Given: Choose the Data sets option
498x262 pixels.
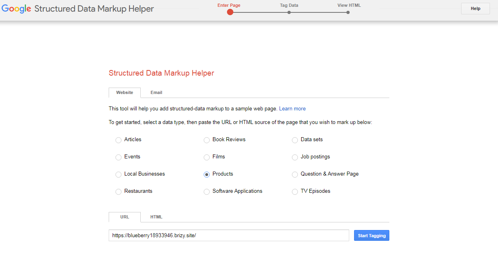Looking at the screenshot, I should pos(295,140).
